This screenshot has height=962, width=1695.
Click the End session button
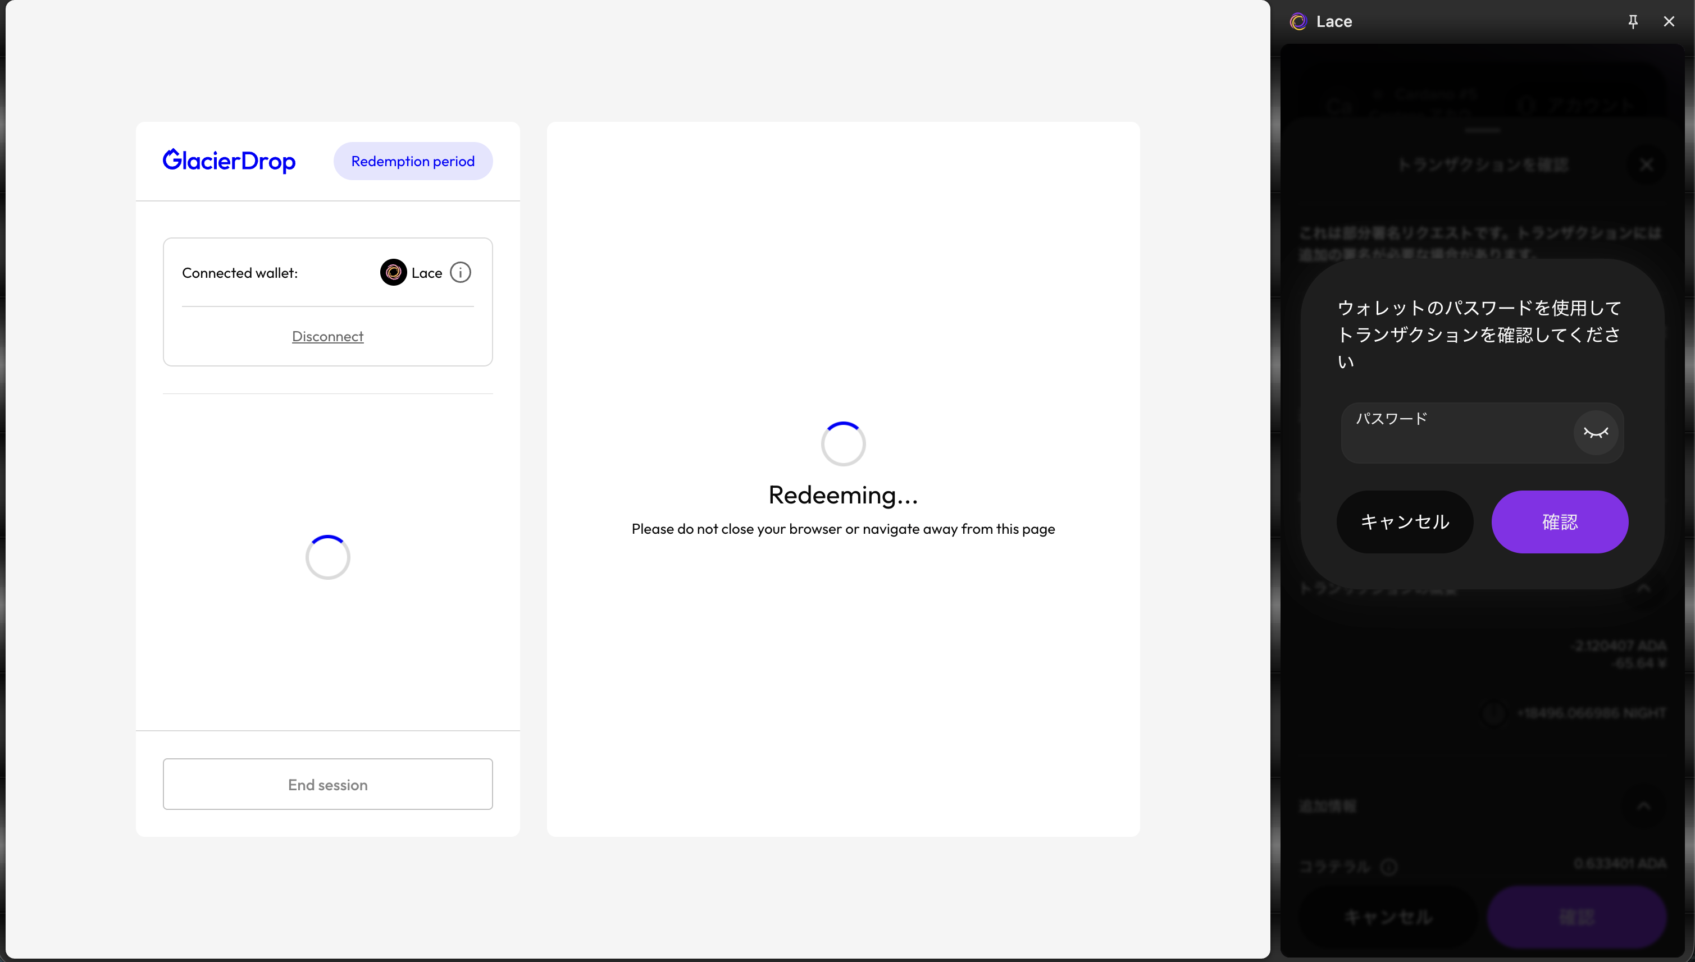pyautogui.click(x=328, y=784)
